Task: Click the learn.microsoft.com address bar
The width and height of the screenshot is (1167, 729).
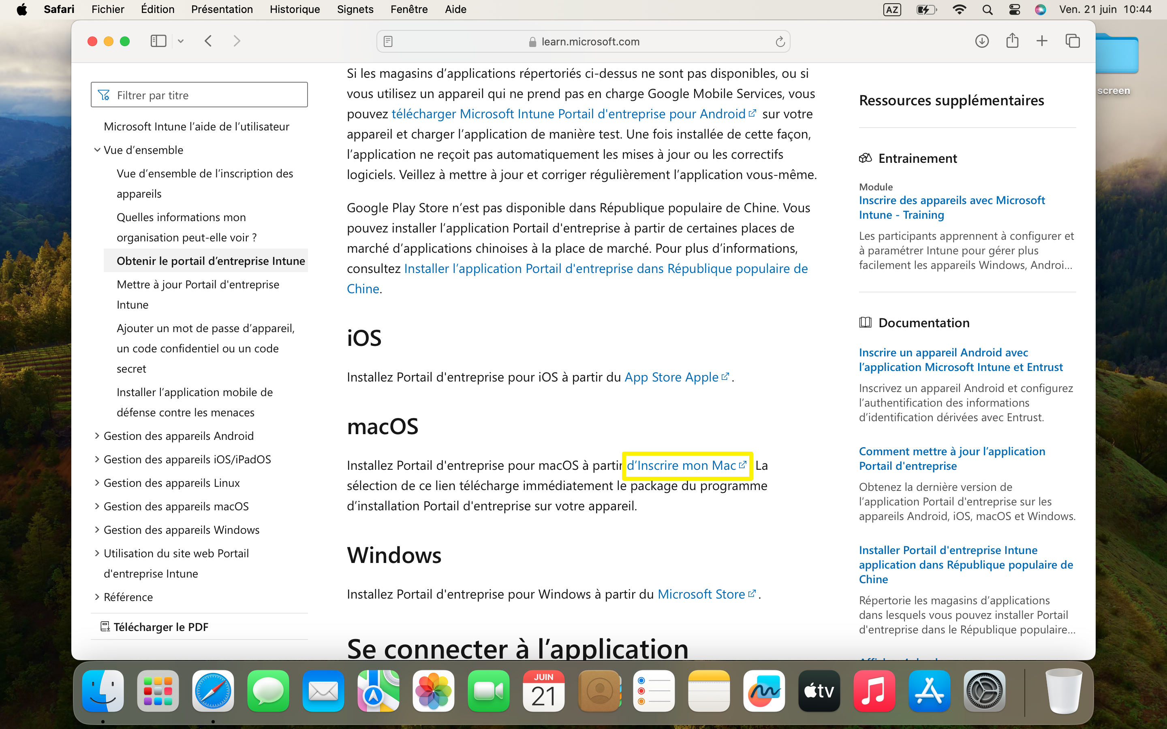Action: (x=583, y=41)
